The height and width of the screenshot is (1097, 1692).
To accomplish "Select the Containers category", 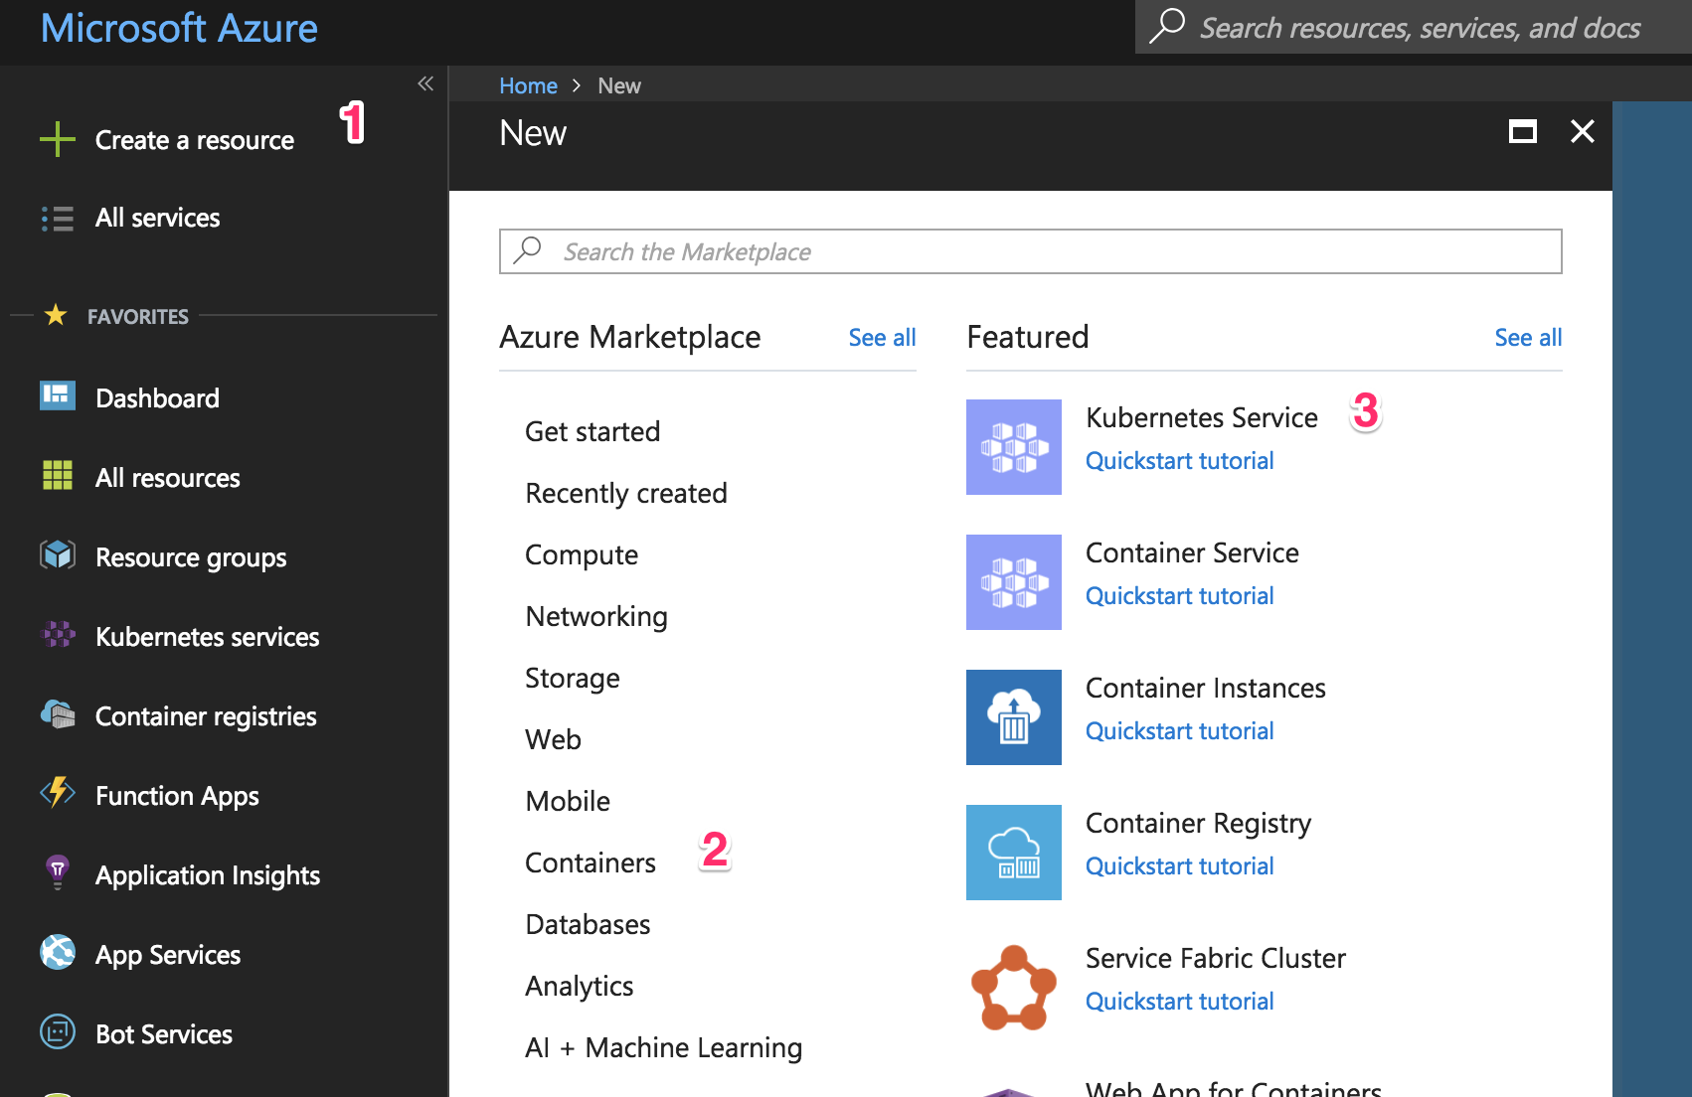I will 591,862.
